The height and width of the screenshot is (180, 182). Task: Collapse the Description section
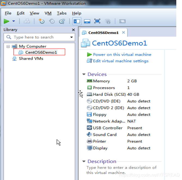coord(84,161)
